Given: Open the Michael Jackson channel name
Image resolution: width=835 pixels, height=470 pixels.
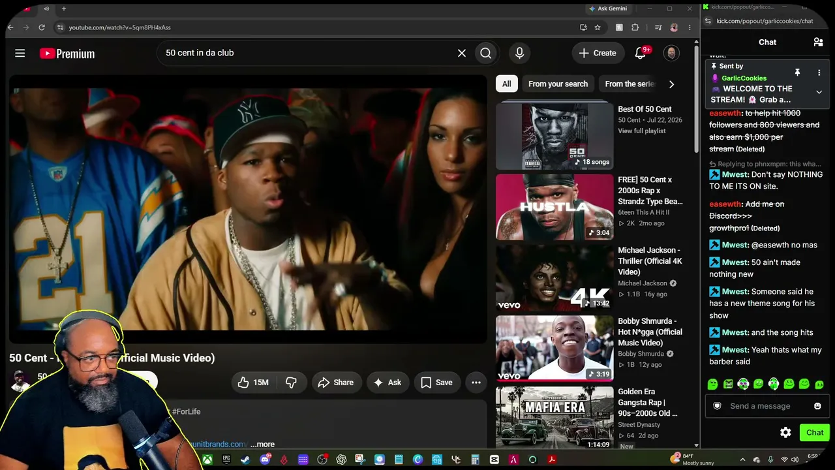Looking at the screenshot, I should tap(643, 283).
